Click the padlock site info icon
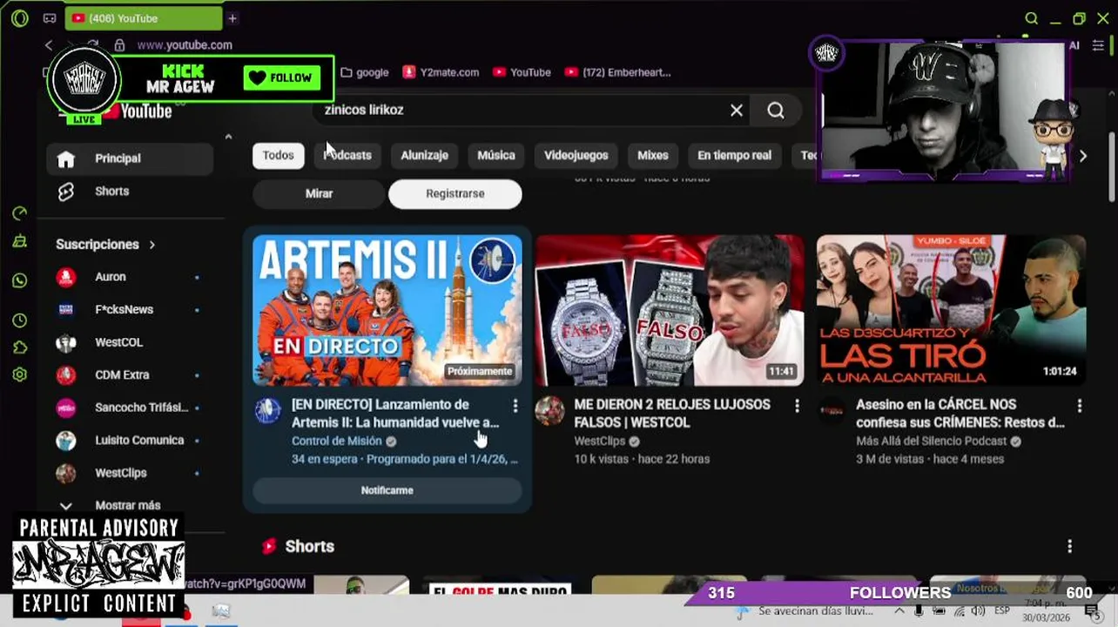Viewport: 1118px width, 627px height. (x=119, y=45)
